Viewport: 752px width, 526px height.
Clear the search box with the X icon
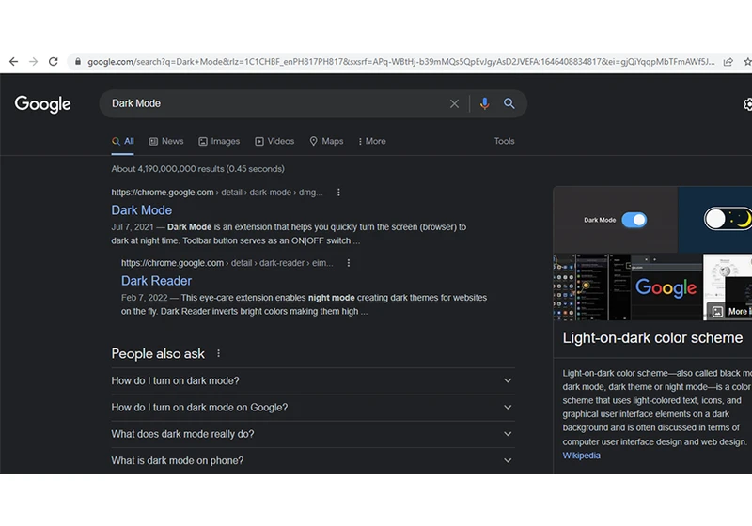coord(454,103)
